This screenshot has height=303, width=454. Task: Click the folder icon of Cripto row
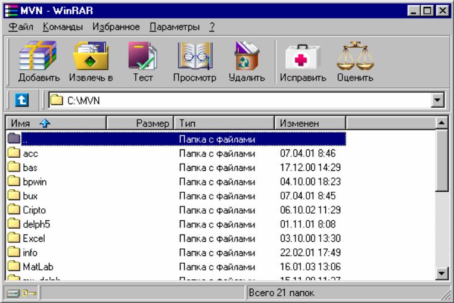[14, 209]
